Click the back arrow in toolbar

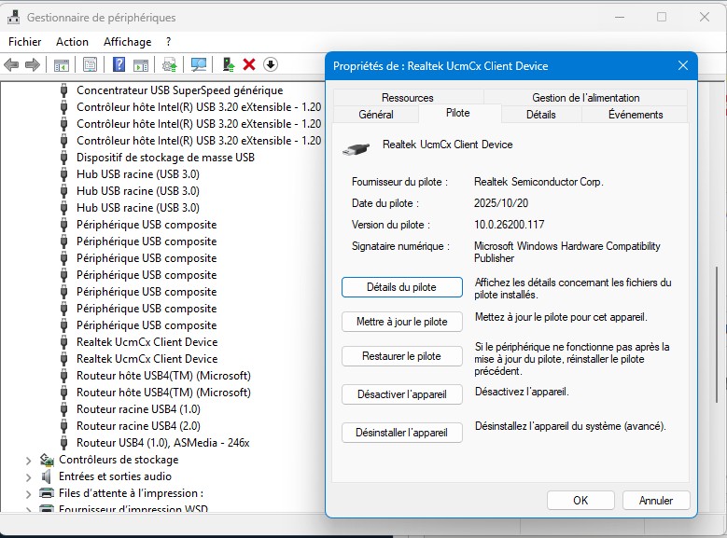(x=11, y=64)
